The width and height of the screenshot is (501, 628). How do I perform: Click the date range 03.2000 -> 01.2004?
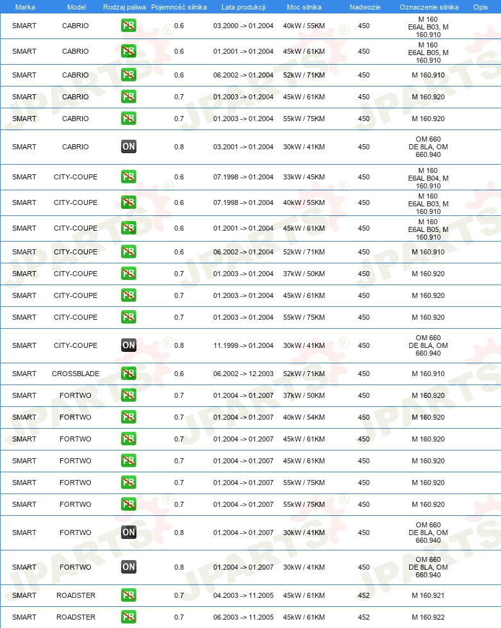[x=243, y=26]
